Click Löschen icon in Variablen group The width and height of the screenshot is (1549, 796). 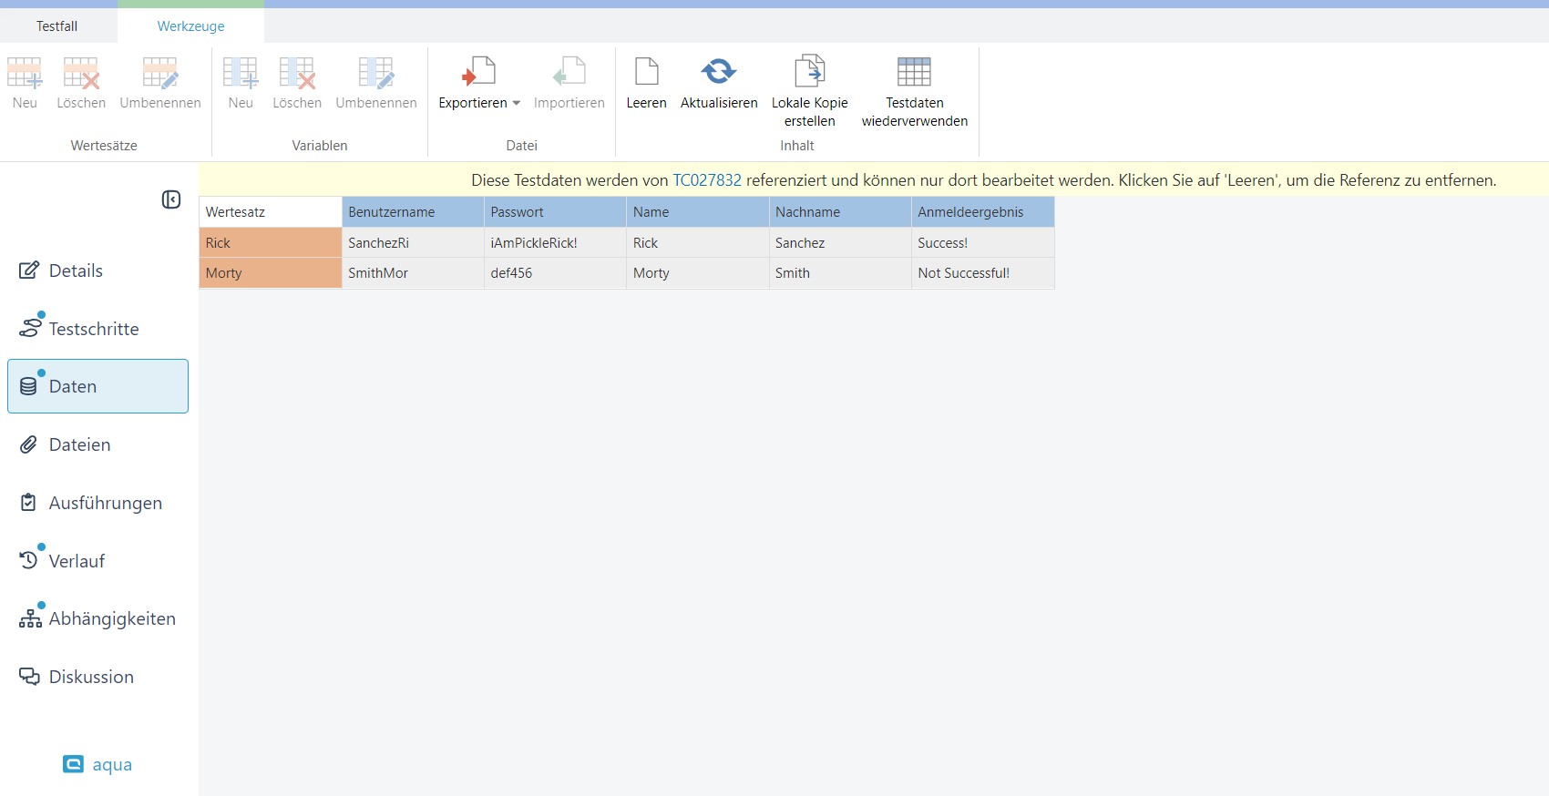(x=297, y=73)
